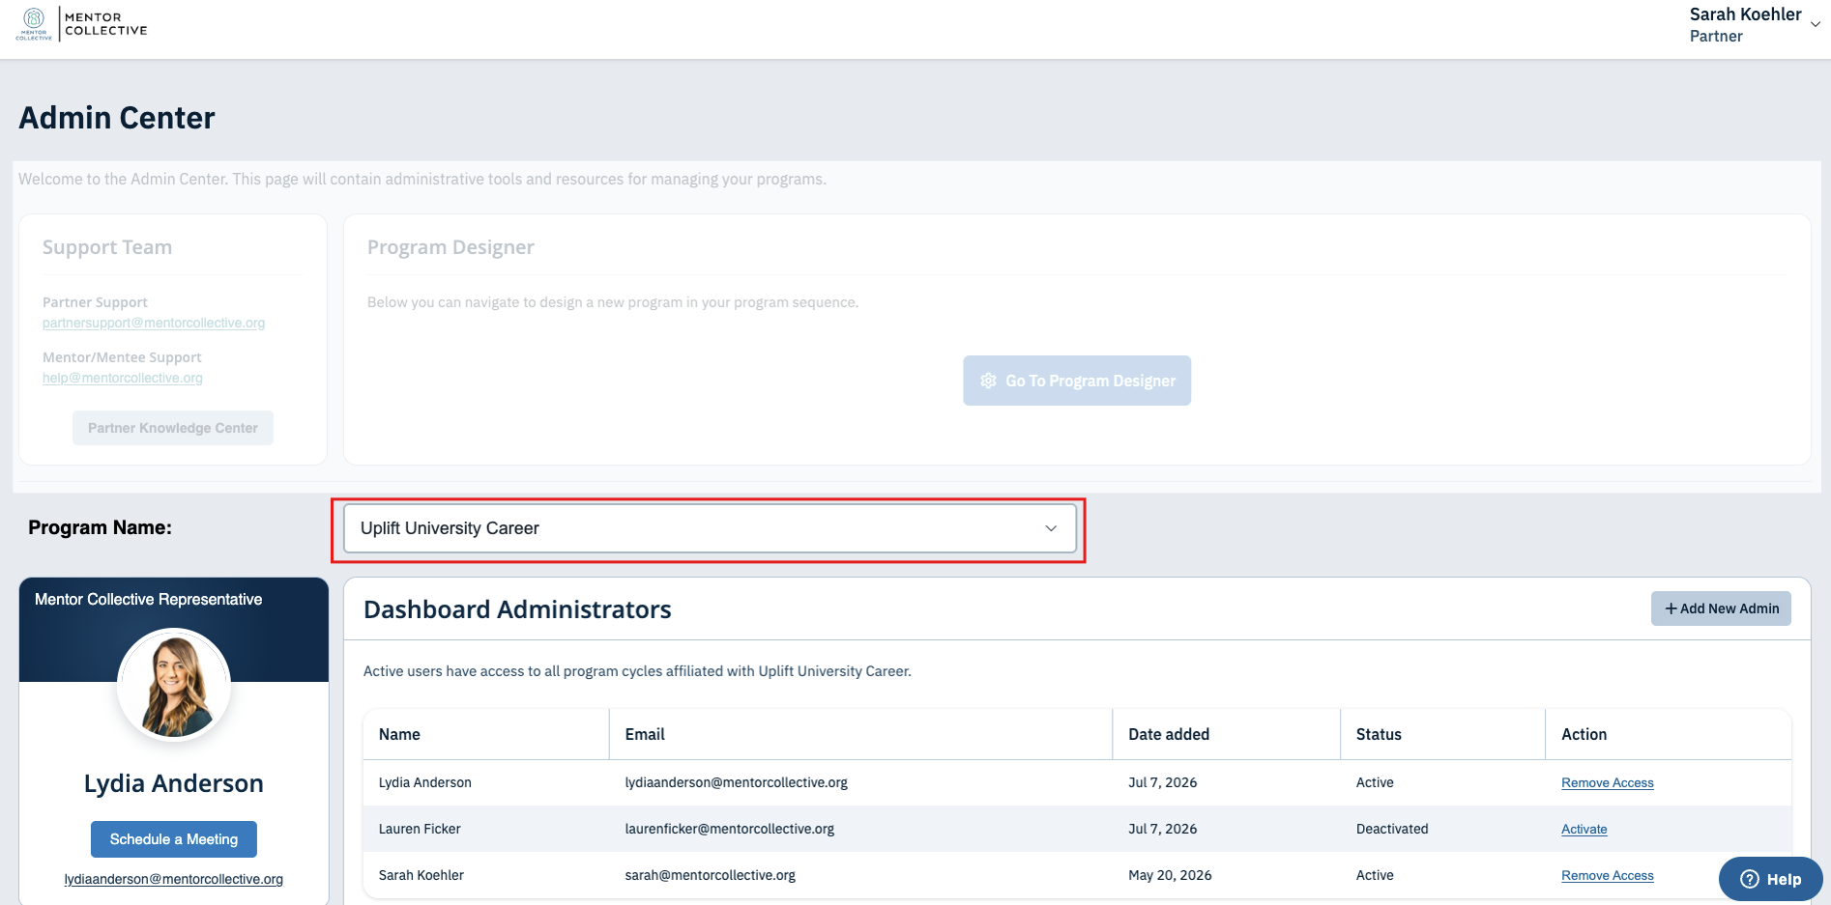The width and height of the screenshot is (1831, 905).
Task: Click the gear icon in Program Designer button
Action: (x=988, y=381)
